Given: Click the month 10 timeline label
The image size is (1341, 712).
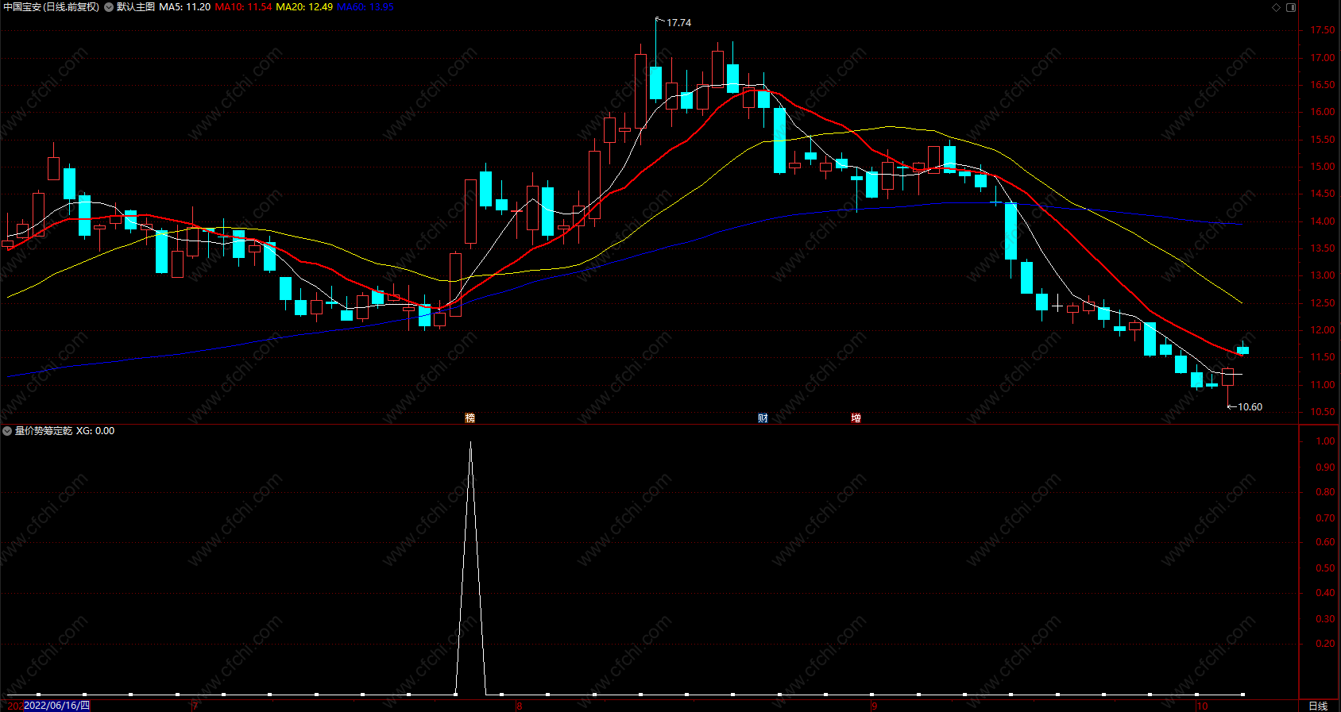Looking at the screenshot, I should click(1202, 706).
